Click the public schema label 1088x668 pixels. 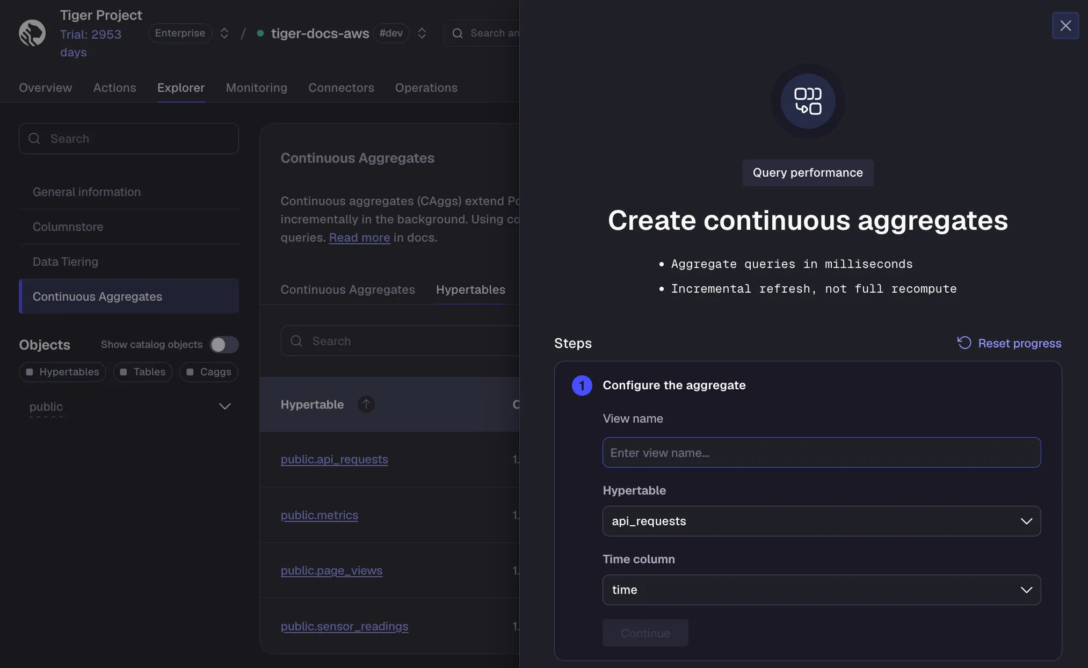click(46, 406)
